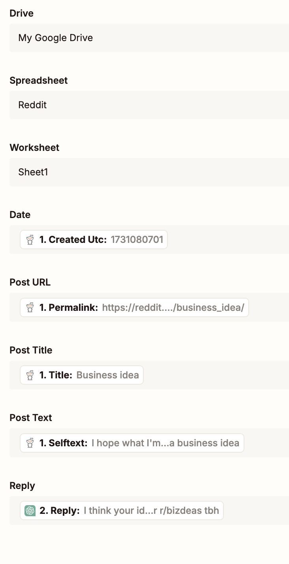This screenshot has height=564, width=289.
Task: Click the Reddit icon in the Selftext pill
Action: tap(30, 443)
